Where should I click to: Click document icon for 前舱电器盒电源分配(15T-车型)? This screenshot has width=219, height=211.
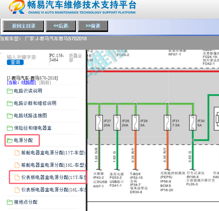17,153
